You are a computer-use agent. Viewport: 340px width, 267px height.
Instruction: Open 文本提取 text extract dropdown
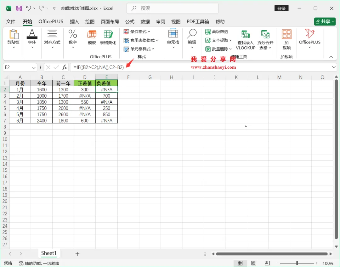point(218,40)
